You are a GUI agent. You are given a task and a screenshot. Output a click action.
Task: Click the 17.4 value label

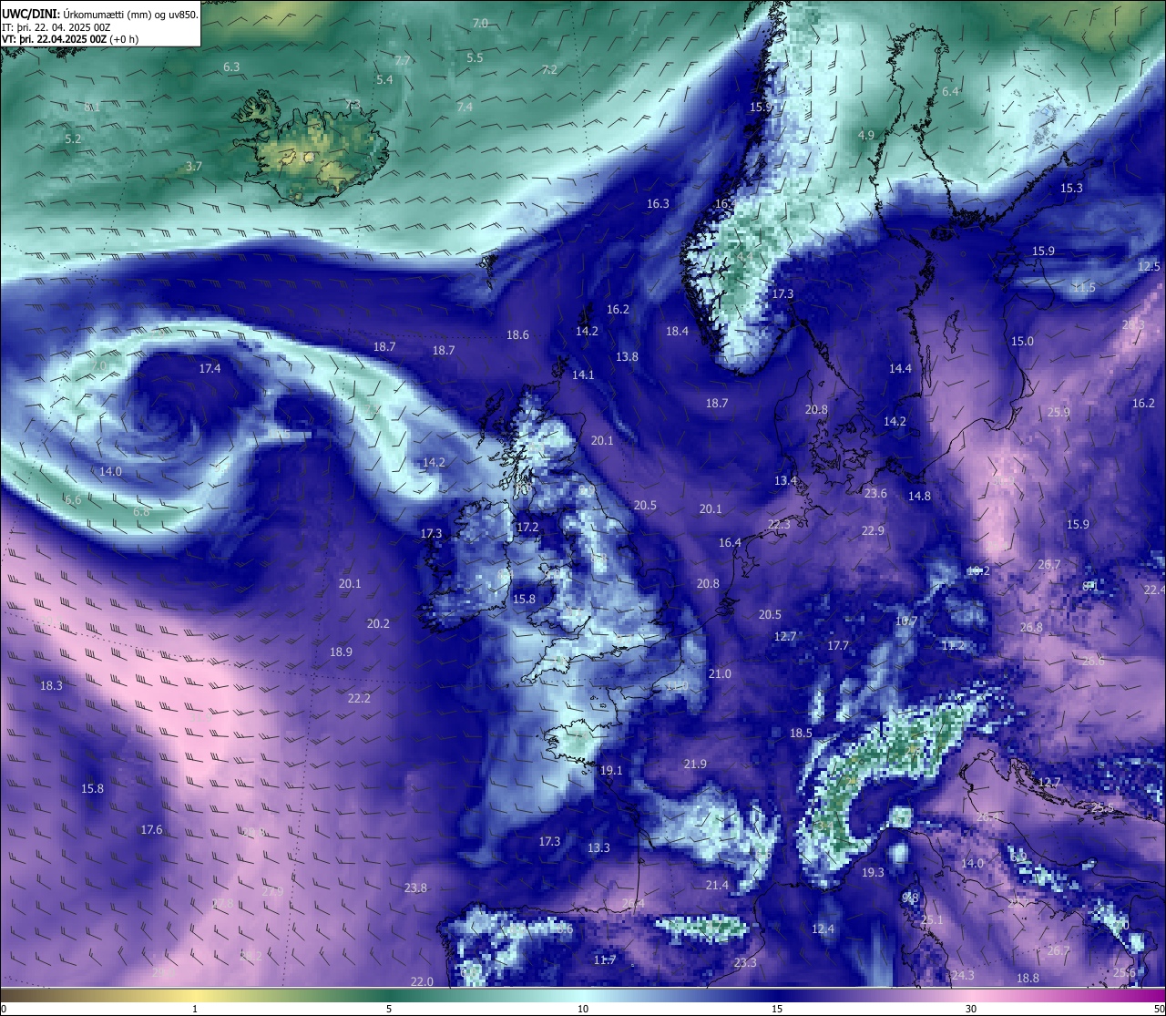(x=210, y=369)
